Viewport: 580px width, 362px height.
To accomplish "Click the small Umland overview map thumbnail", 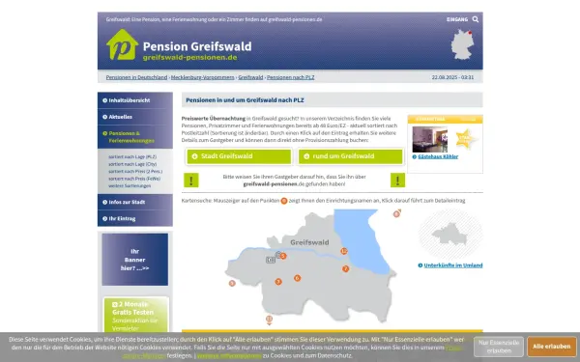I will coord(450,235).
